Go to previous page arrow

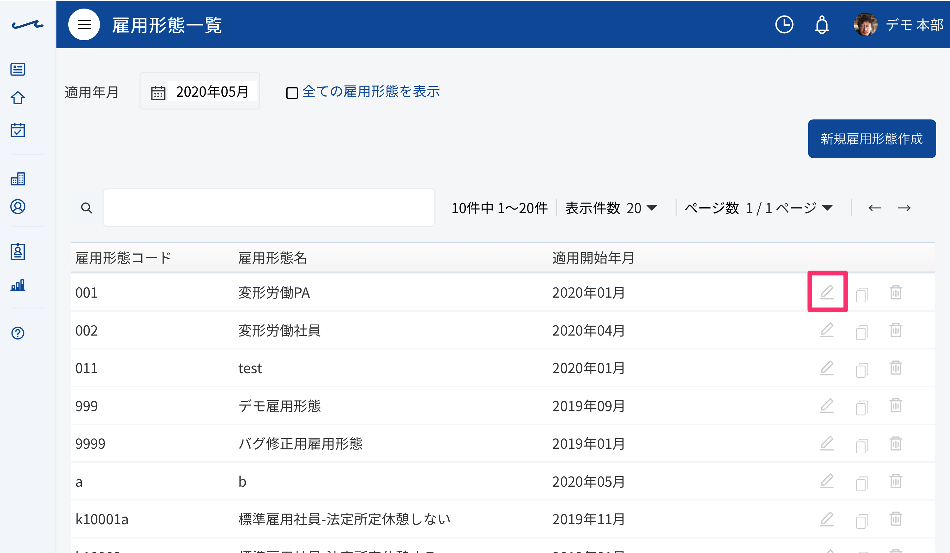[874, 208]
